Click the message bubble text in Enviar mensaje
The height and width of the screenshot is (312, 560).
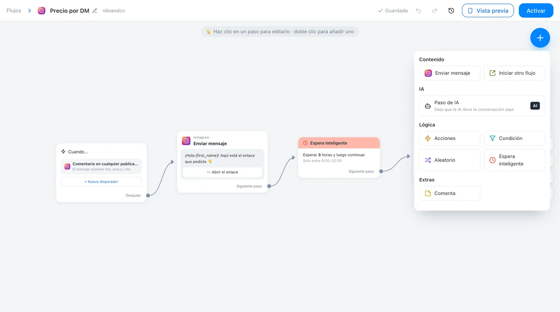pos(220,158)
